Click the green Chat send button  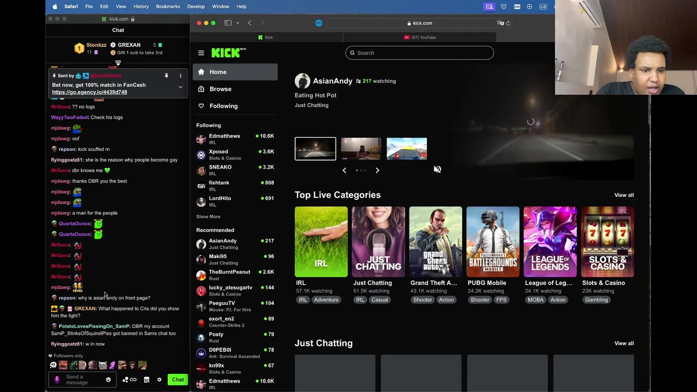click(x=178, y=379)
